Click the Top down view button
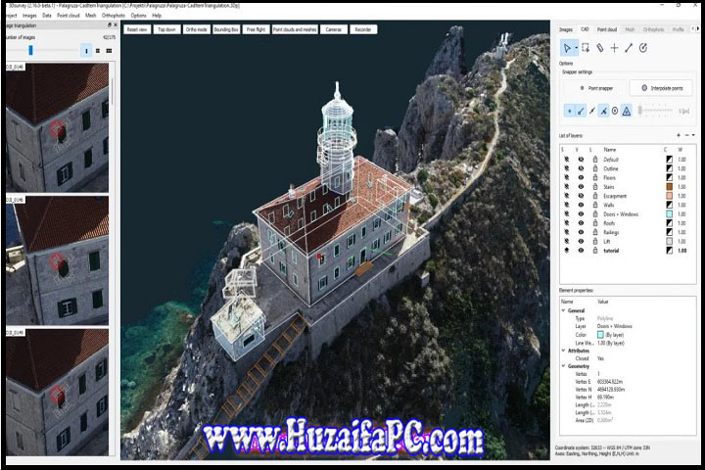 point(166,29)
